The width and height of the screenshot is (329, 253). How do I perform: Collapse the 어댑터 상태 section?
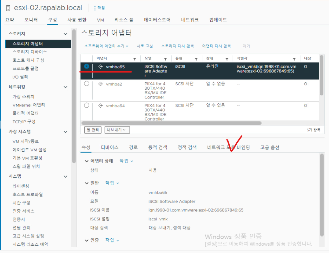tap(86, 161)
